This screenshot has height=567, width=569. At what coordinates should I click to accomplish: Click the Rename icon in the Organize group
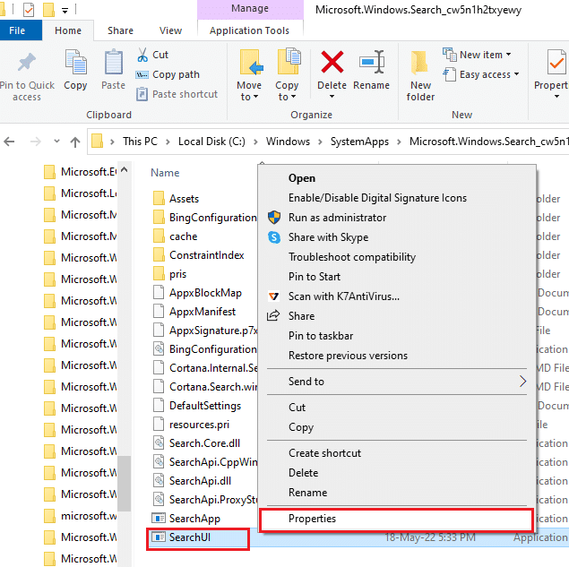point(372,62)
